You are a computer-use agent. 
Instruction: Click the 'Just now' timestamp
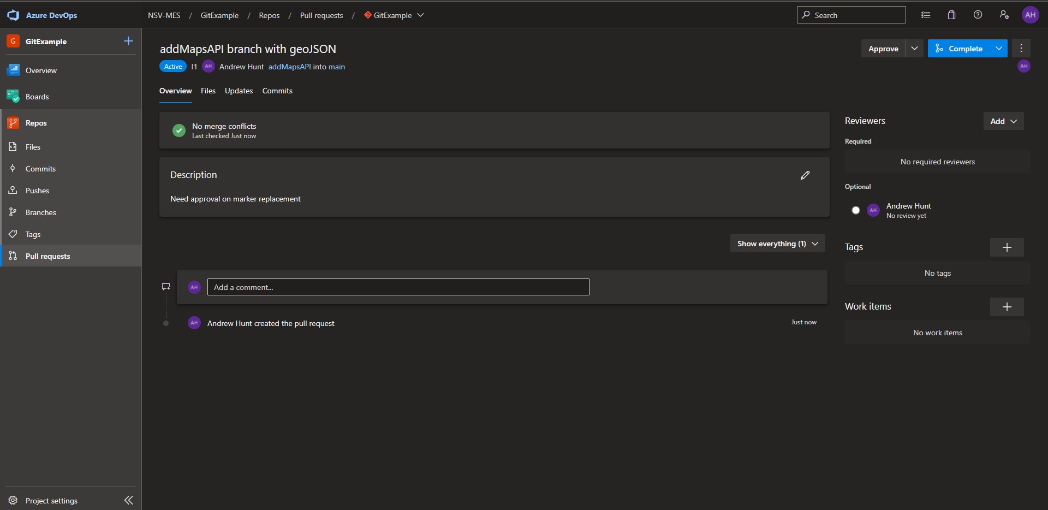pyautogui.click(x=804, y=322)
